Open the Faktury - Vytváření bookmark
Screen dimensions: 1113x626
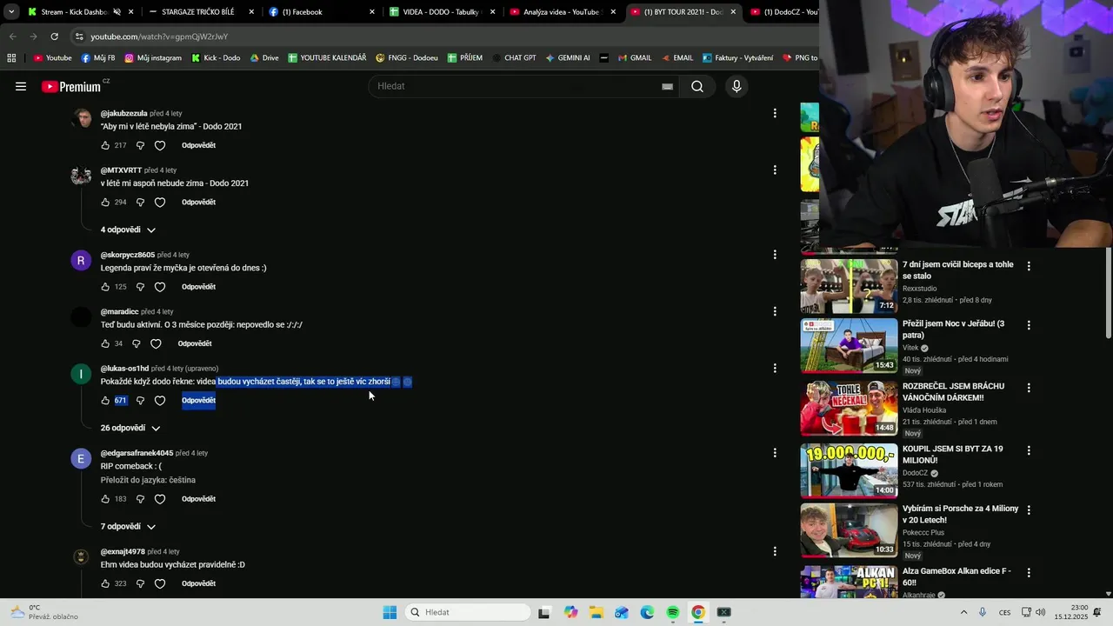(737, 58)
